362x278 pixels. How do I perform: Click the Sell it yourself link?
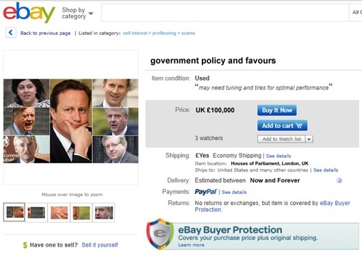[x=99, y=245]
